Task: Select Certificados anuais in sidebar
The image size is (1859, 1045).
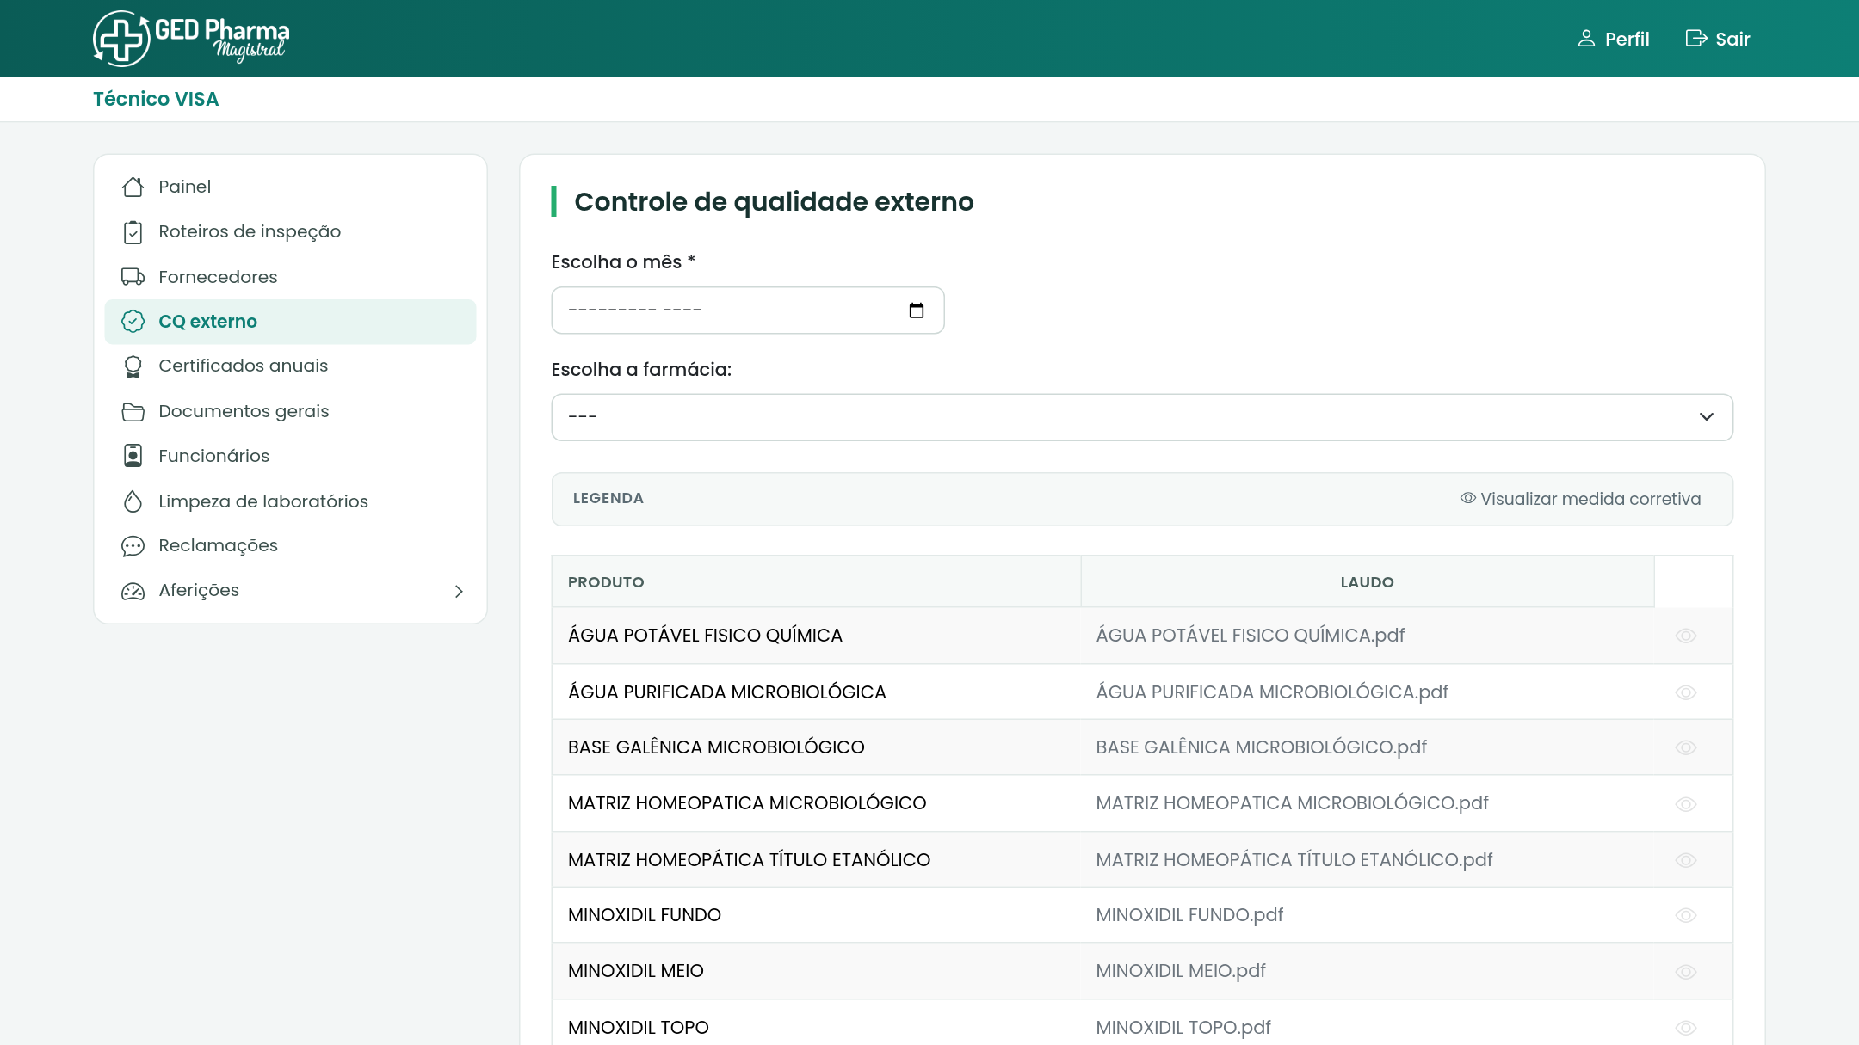Action: 290,366
